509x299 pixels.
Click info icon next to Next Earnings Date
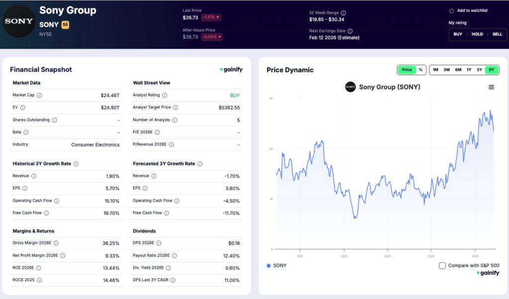click(x=350, y=31)
